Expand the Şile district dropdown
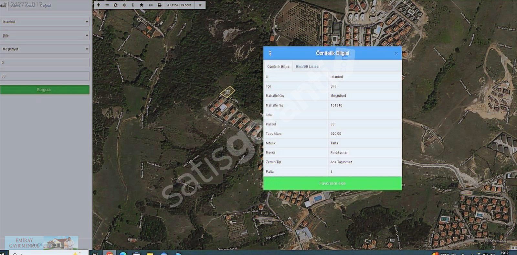This screenshot has width=517, height=255. coord(45,35)
